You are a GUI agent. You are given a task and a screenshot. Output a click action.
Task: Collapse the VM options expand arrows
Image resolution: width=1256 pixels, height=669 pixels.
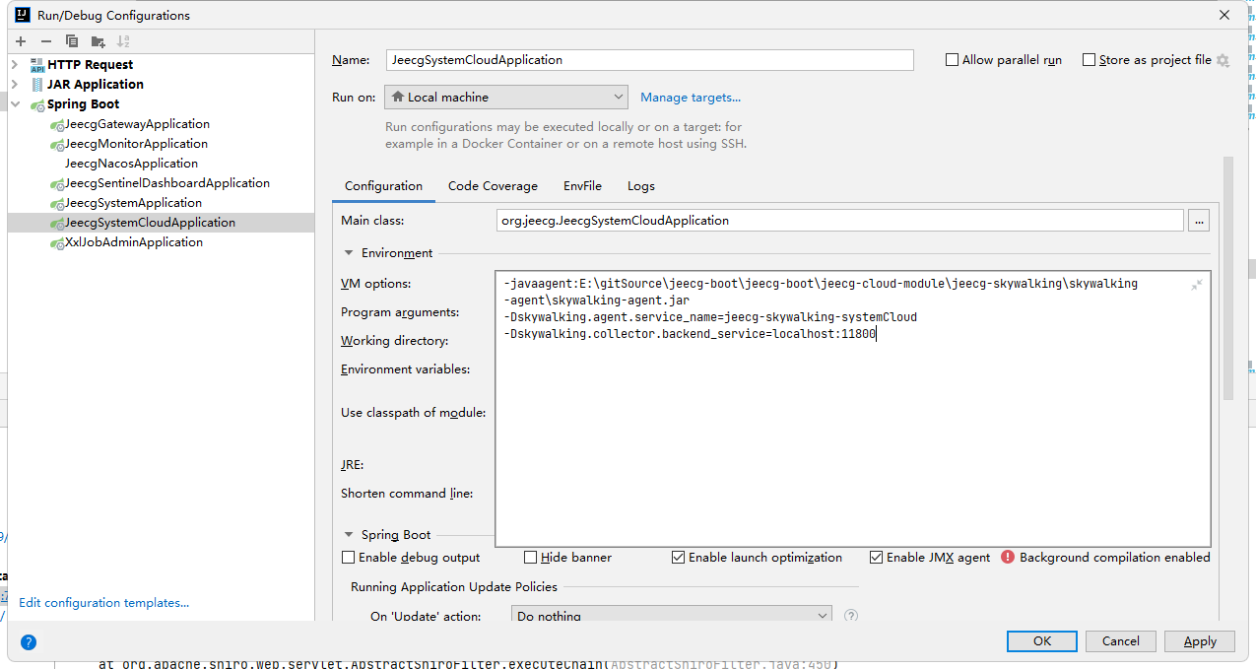tap(1196, 285)
